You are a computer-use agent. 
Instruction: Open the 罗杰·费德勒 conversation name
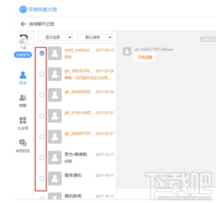pyautogui.click(x=76, y=155)
